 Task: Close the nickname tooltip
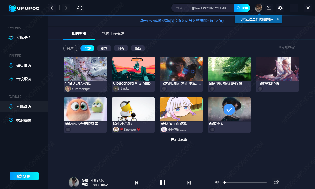point(278,19)
